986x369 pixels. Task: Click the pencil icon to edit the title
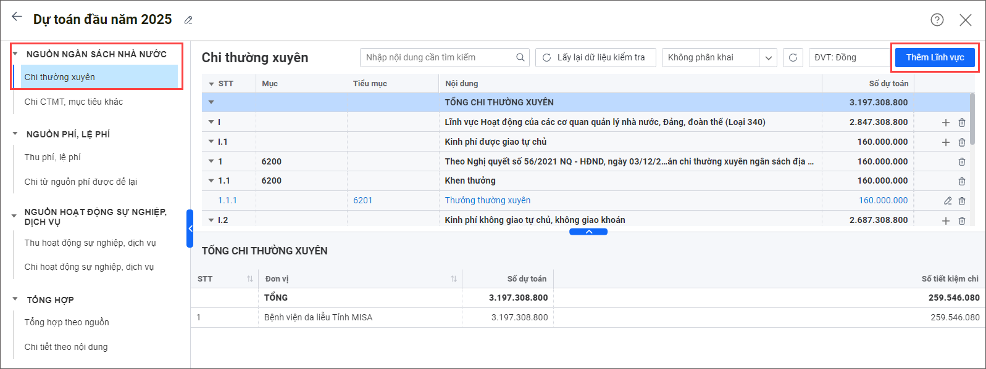tap(188, 20)
